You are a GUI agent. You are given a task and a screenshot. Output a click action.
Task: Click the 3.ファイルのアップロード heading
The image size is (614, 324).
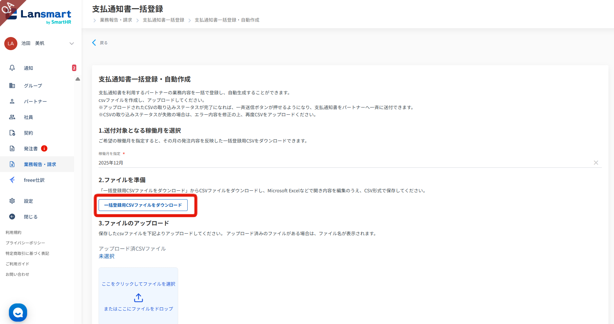pyautogui.click(x=134, y=223)
